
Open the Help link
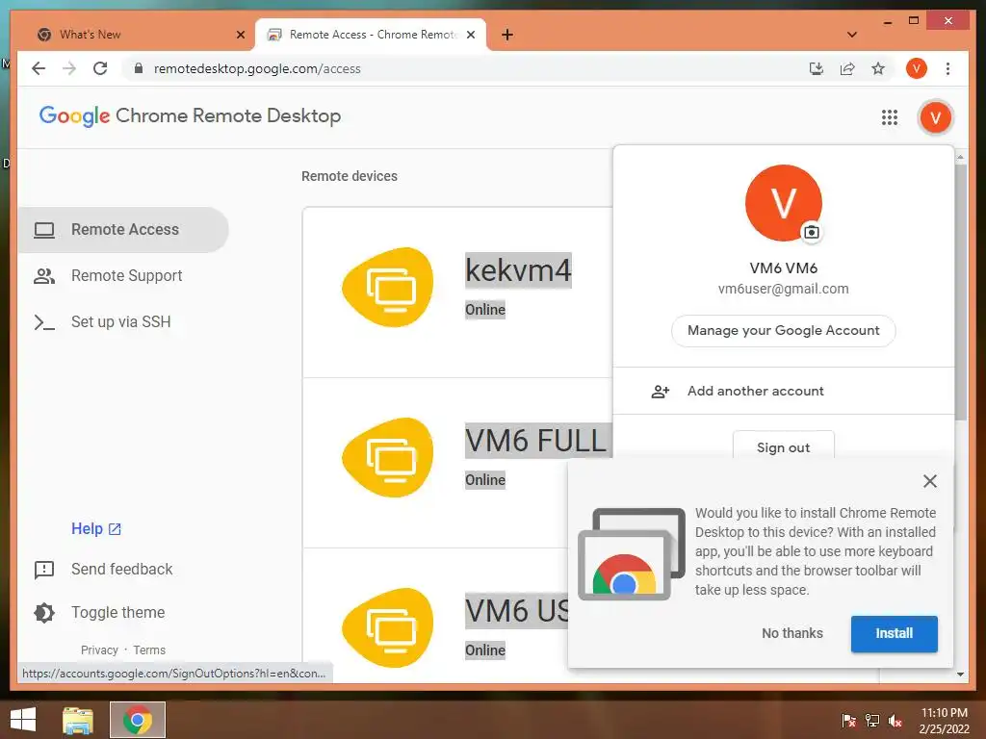click(96, 528)
